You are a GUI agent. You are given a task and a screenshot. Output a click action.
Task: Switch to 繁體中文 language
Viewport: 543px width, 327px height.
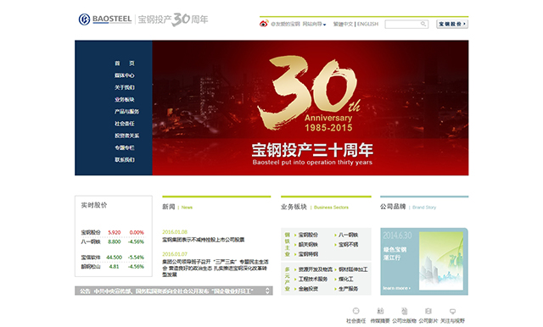tap(343, 24)
